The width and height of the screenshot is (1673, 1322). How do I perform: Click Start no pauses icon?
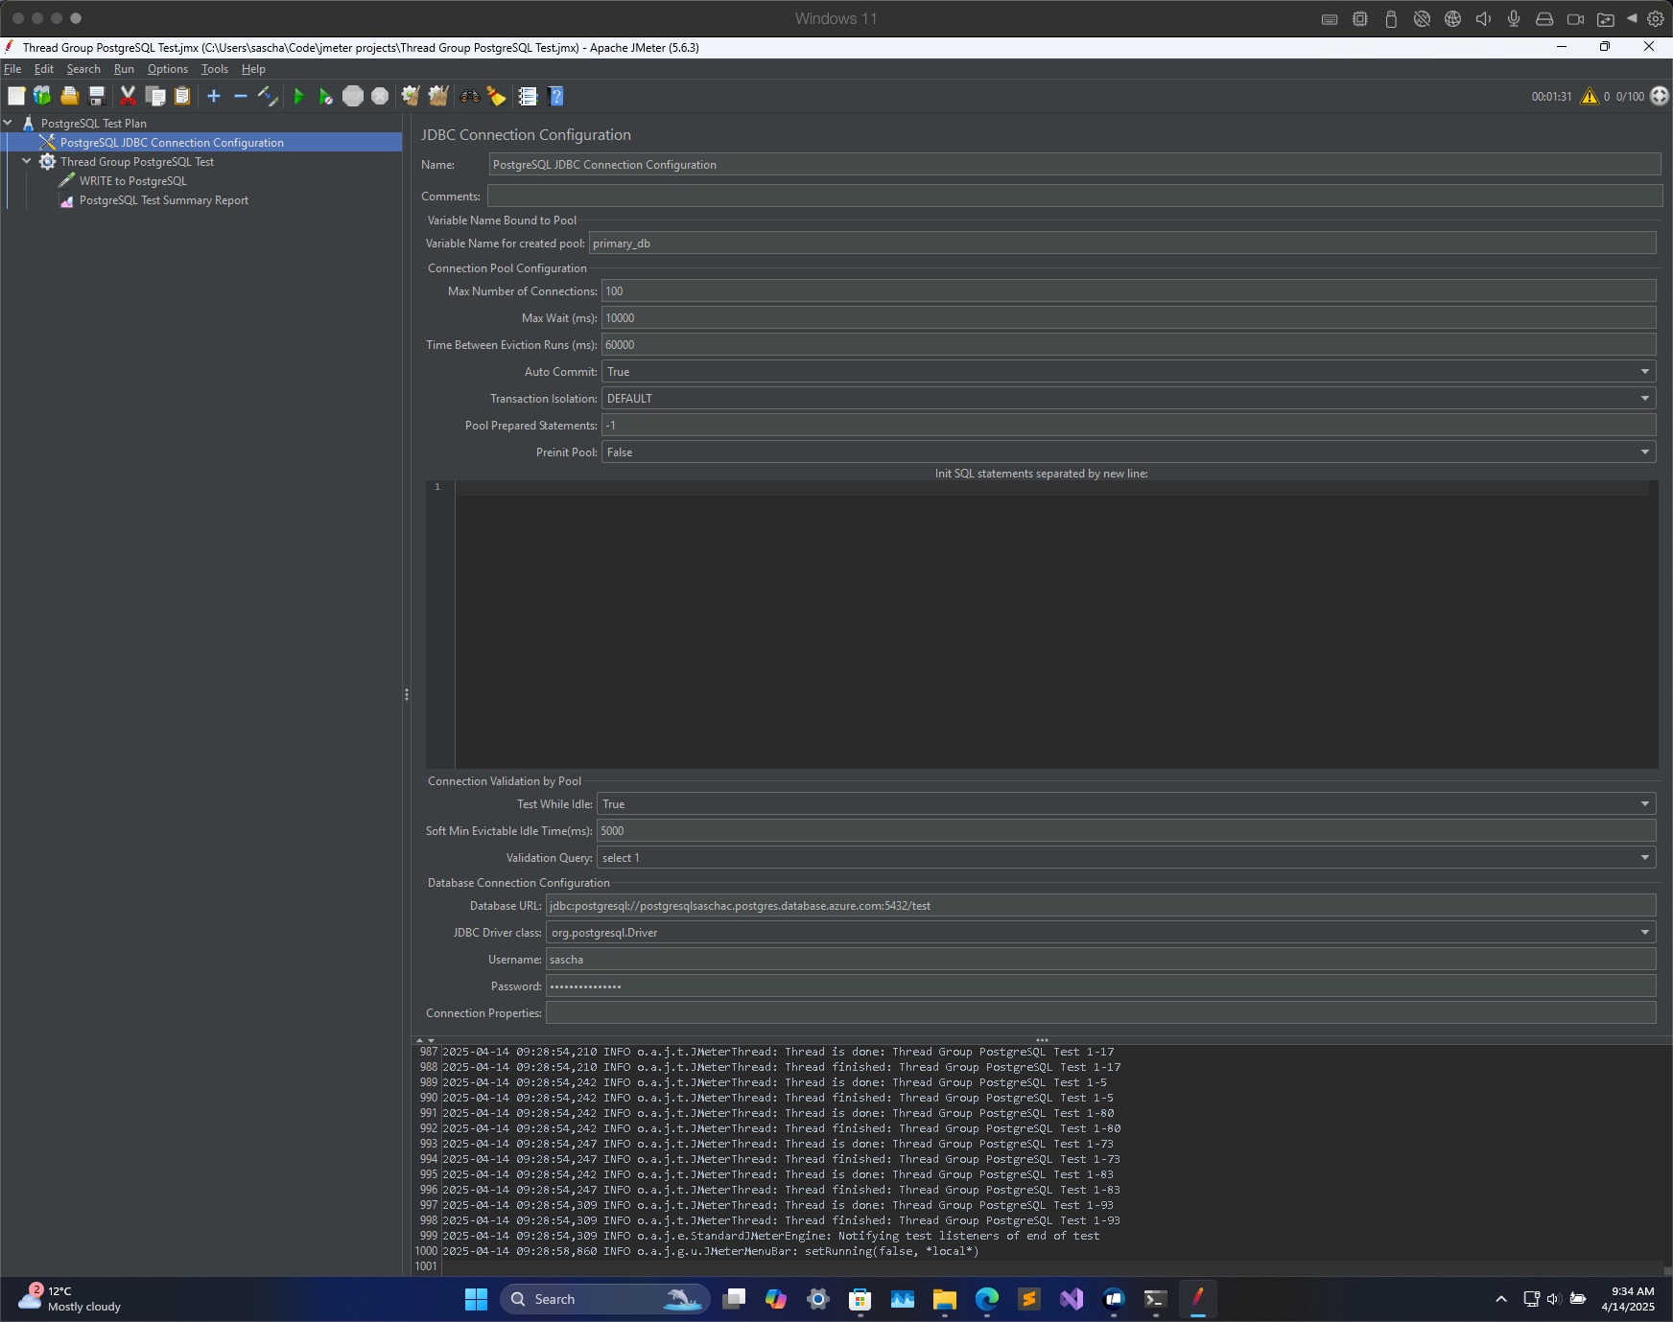coord(326,96)
